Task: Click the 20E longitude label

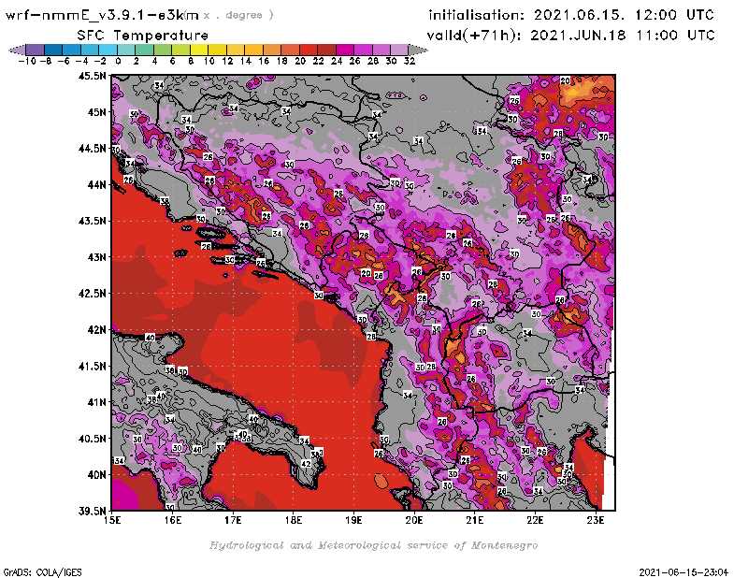Action: (414, 520)
